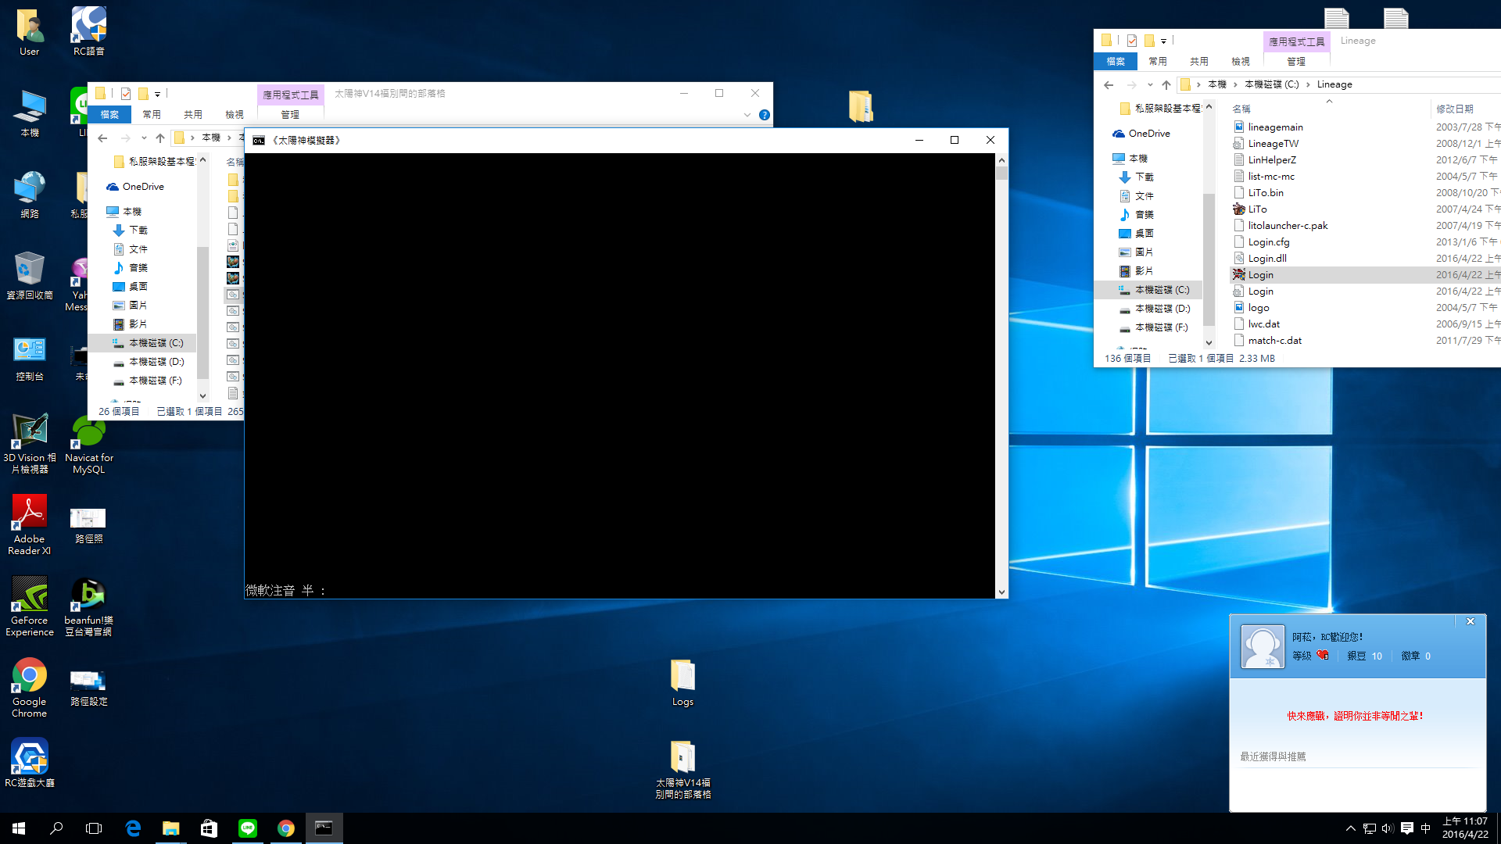
Task: Select the lineagemain file
Action: click(1275, 127)
